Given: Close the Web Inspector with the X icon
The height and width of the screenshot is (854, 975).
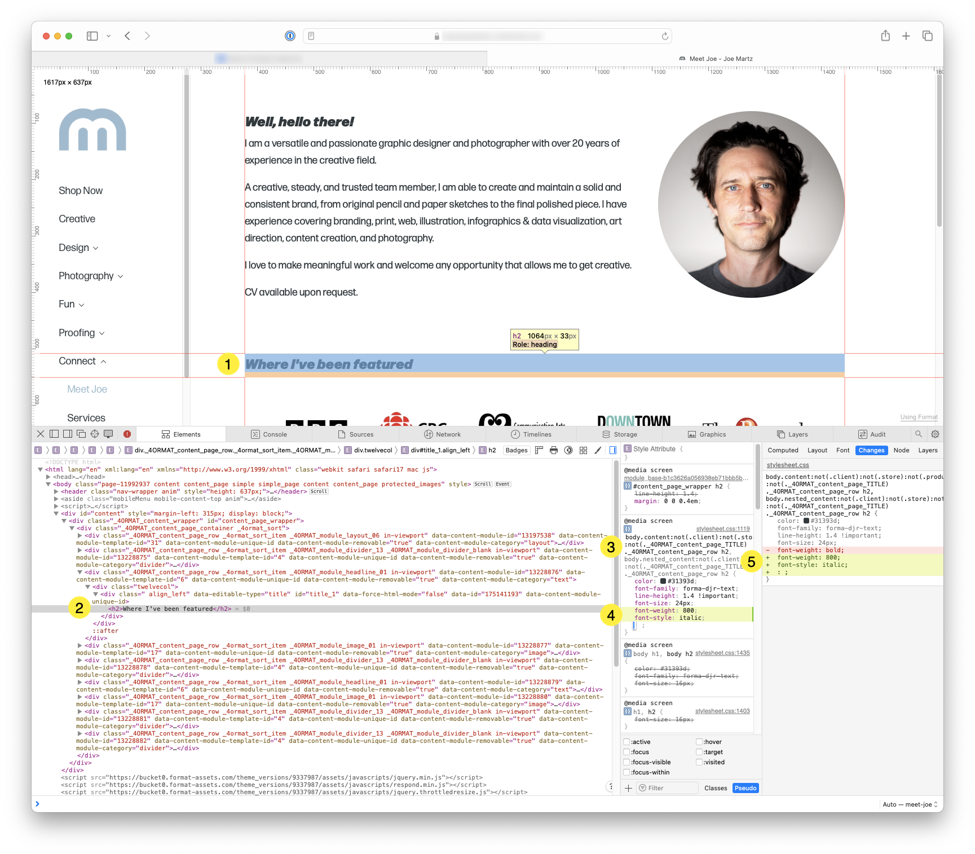Looking at the screenshot, I should [41, 434].
